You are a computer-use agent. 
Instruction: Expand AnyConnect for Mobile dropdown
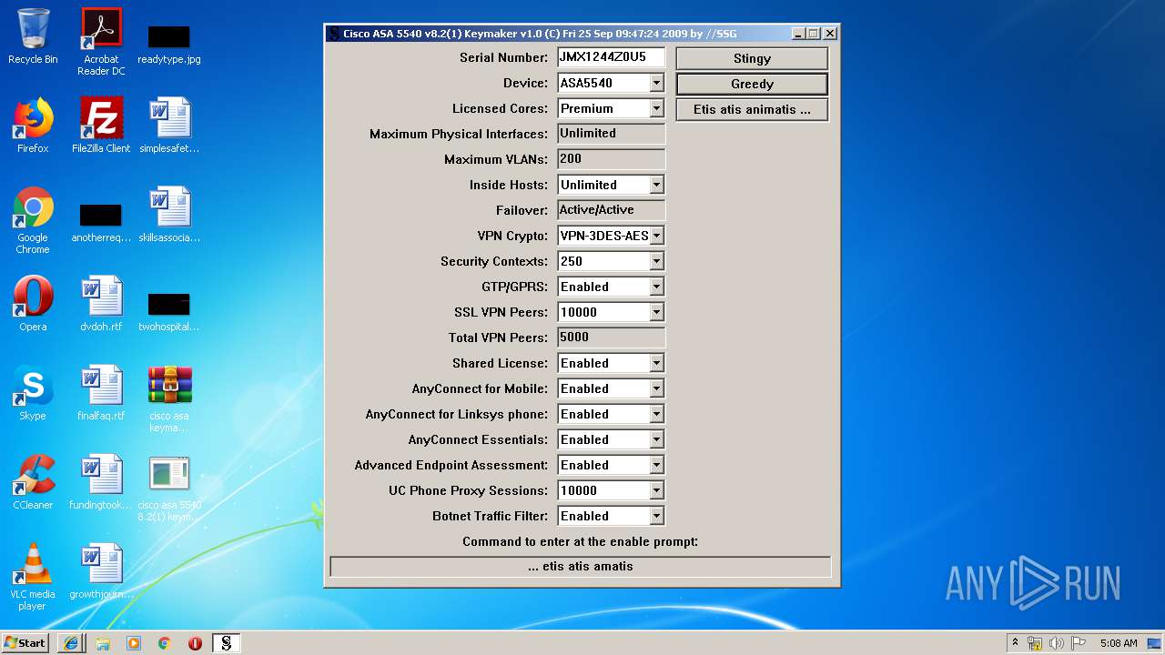pos(656,388)
